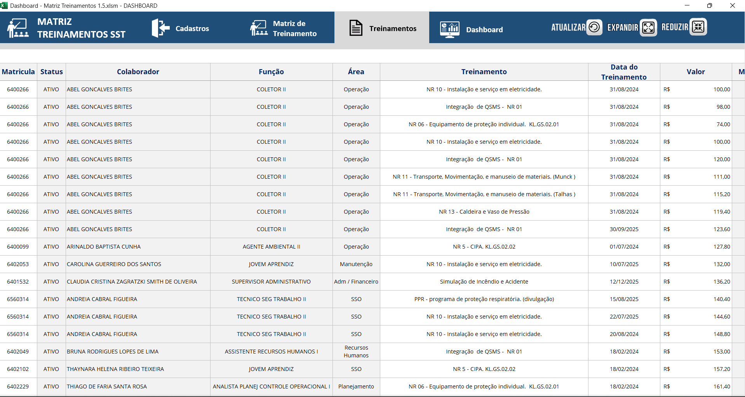The height and width of the screenshot is (397, 745).
Task: Click date 30/09/2025
Action: 624,229
